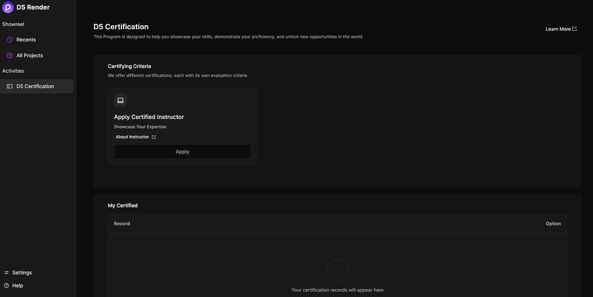Click the external link icon in Learn More
The width and height of the screenshot is (593, 297).
pos(575,29)
